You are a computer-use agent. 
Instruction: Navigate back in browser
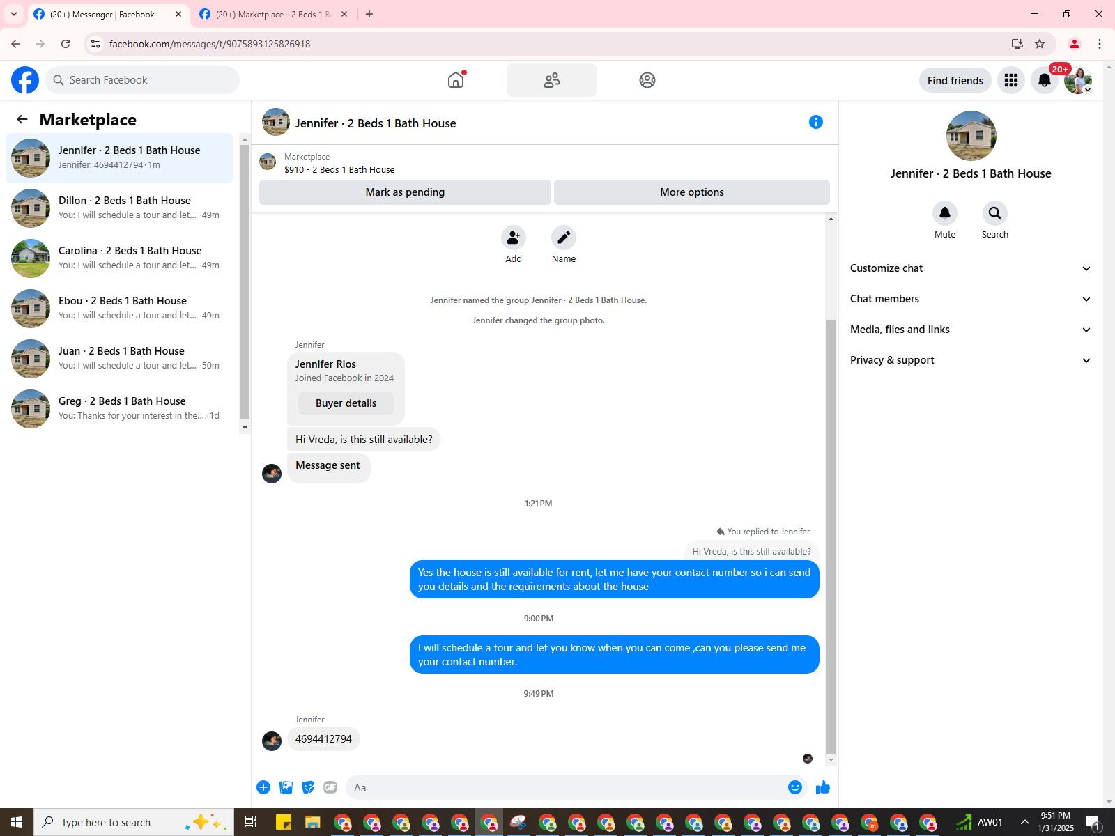click(15, 44)
